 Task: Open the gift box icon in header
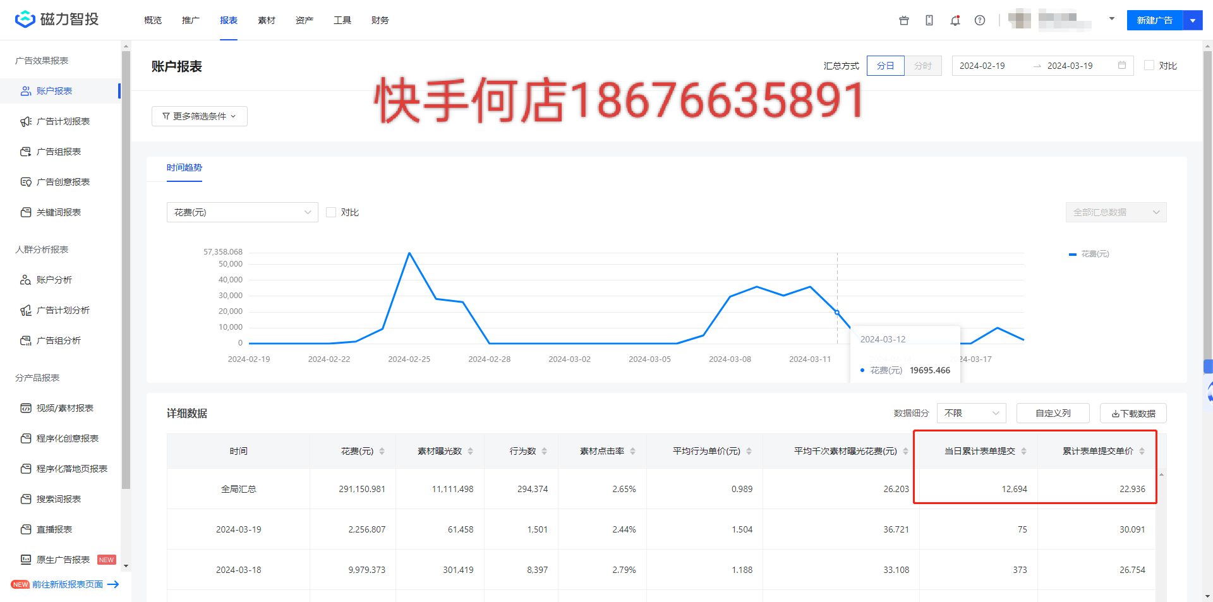tap(904, 20)
